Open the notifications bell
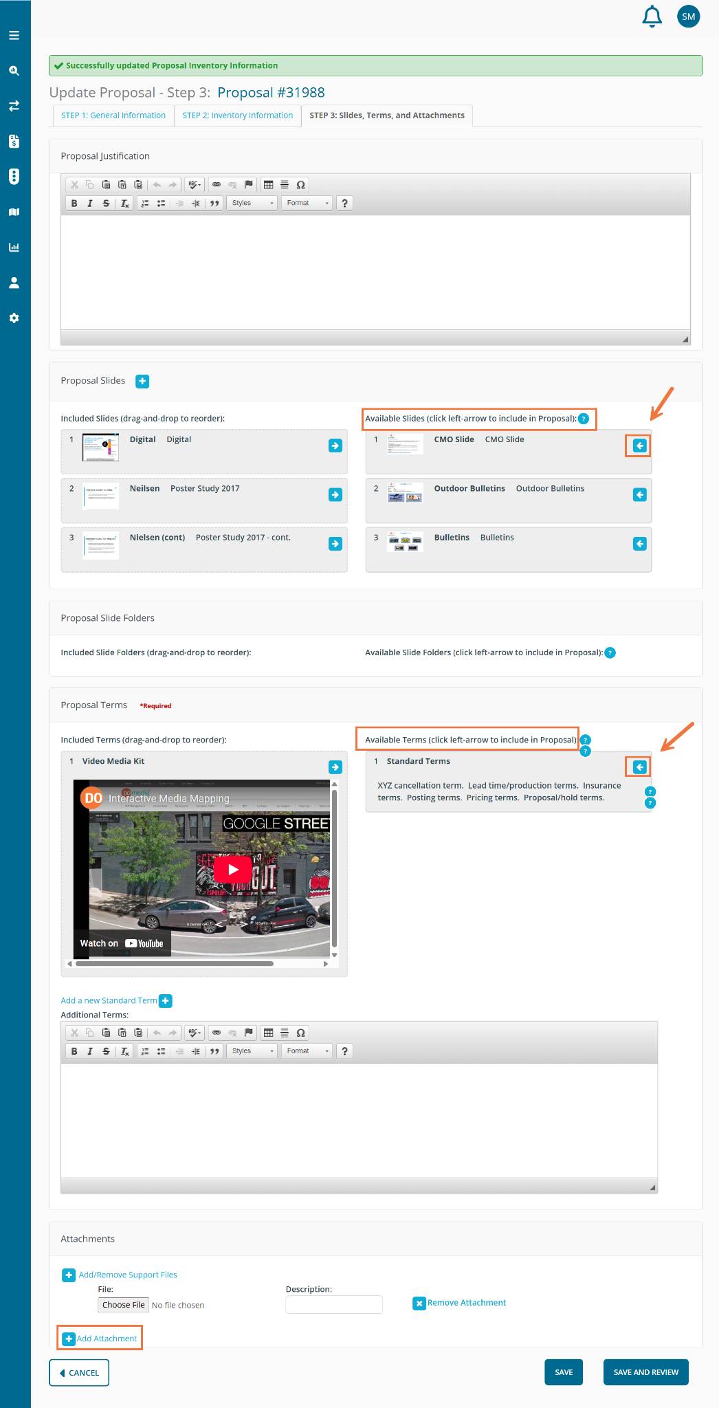 click(x=652, y=16)
